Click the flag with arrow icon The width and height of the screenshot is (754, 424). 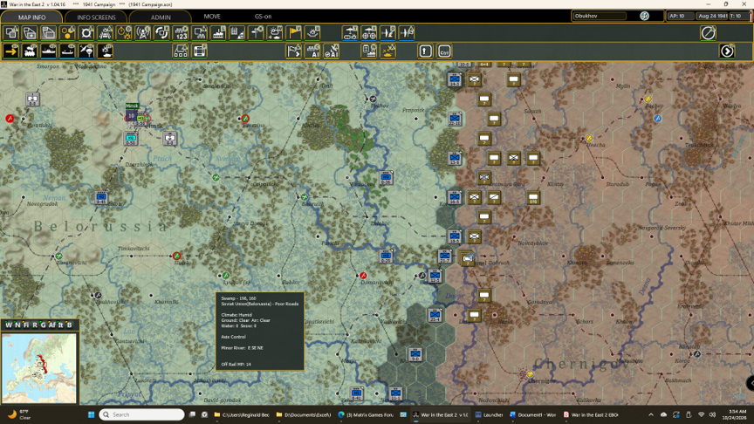[294, 51]
